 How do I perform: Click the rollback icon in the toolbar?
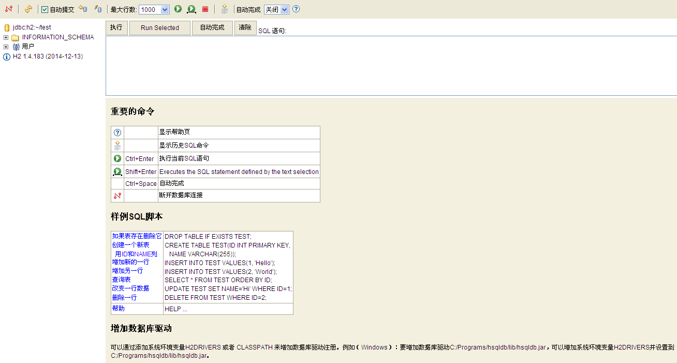pyautogui.click(x=83, y=9)
